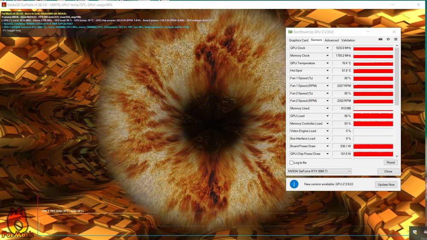Open Windows Security shield tray icon
Screen dimensions: 427x240
[415, 232]
